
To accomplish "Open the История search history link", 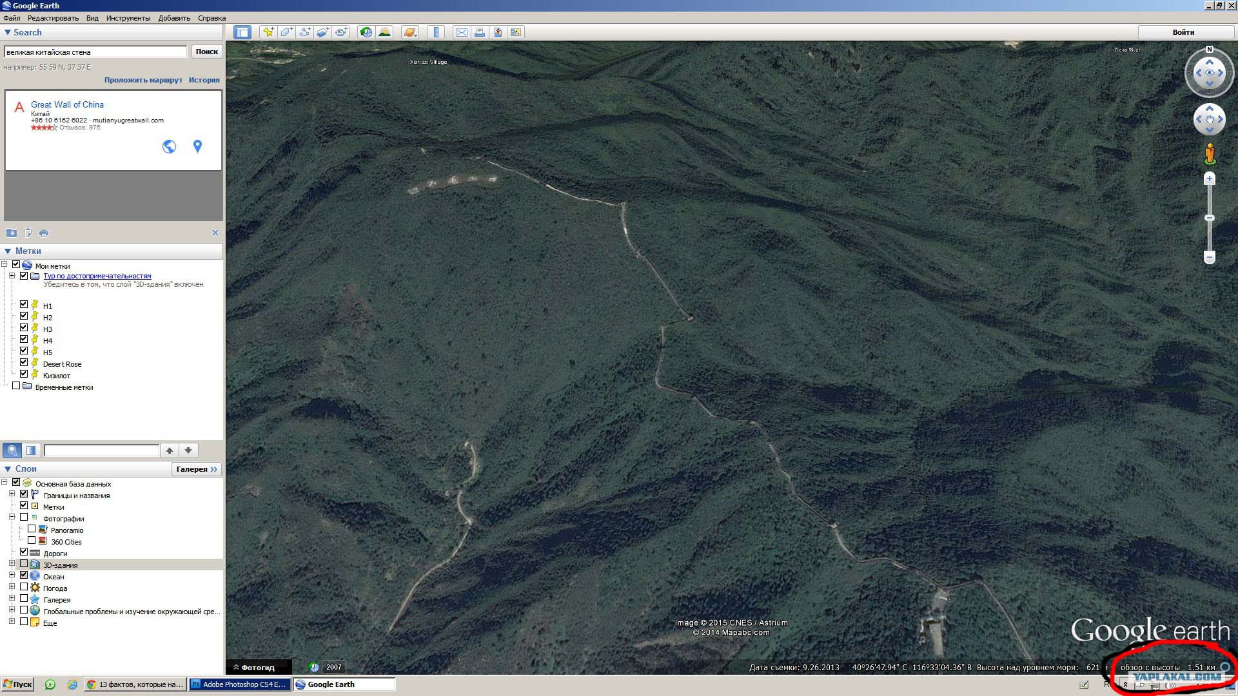I will point(204,80).
